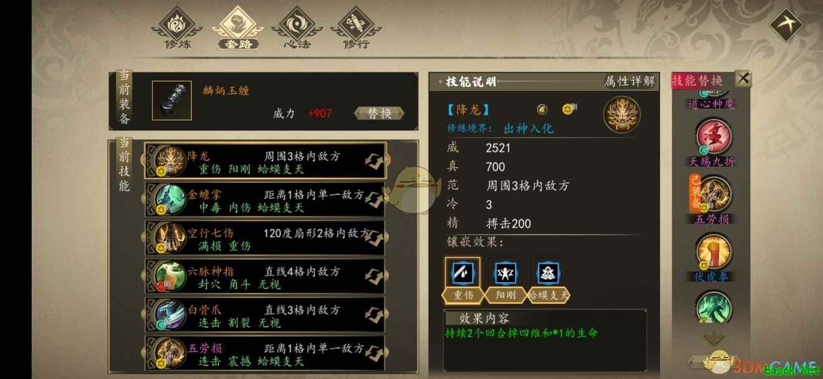The width and height of the screenshot is (823, 379).
Task: Click the 替换 equipment replace button
Action: 379,113
